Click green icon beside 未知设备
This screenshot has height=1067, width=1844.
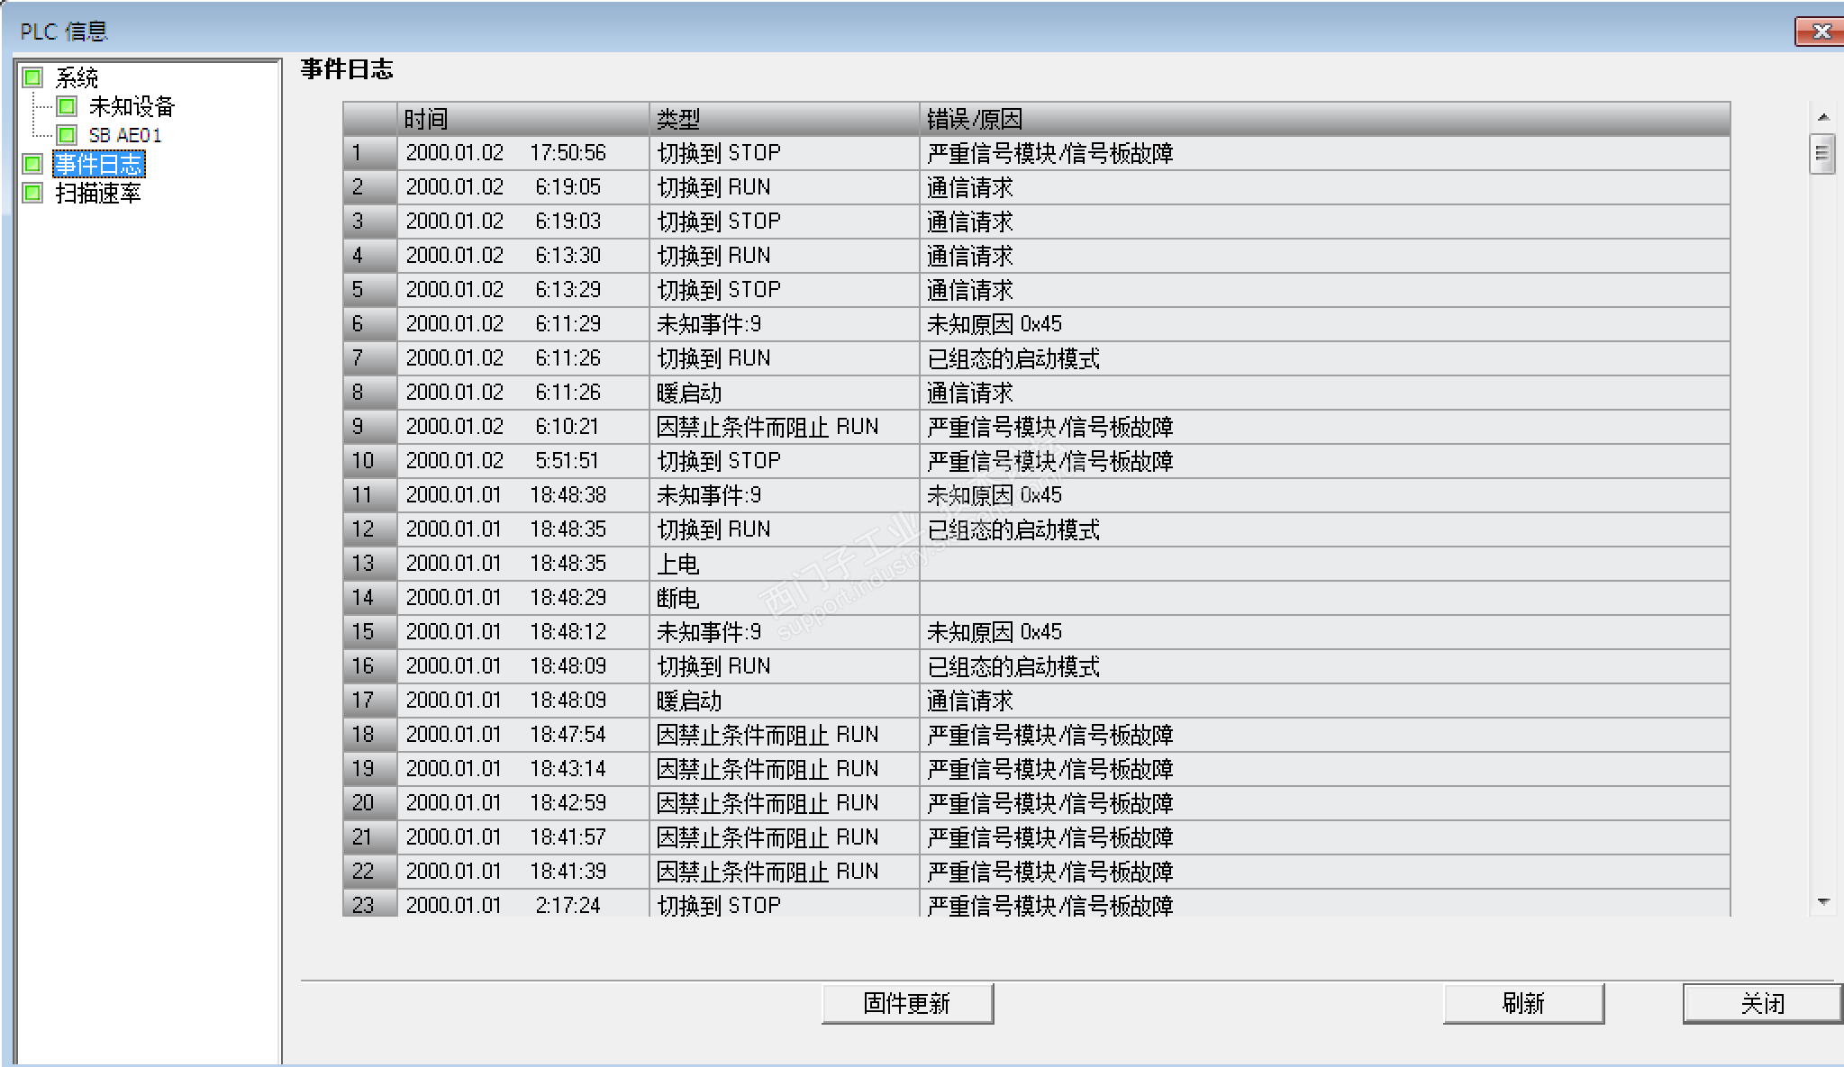tap(67, 106)
